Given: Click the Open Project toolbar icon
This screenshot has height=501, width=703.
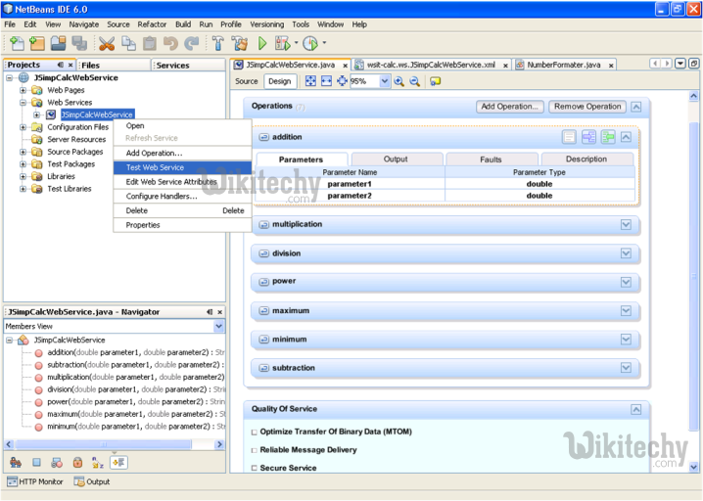Looking at the screenshot, I should click(59, 43).
